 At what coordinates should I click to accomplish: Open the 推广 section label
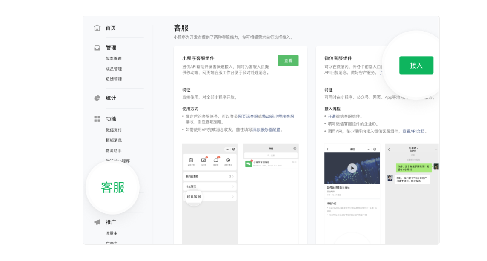[111, 222]
